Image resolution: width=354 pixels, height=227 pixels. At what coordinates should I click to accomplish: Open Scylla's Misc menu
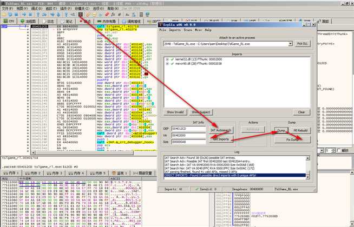198,30
